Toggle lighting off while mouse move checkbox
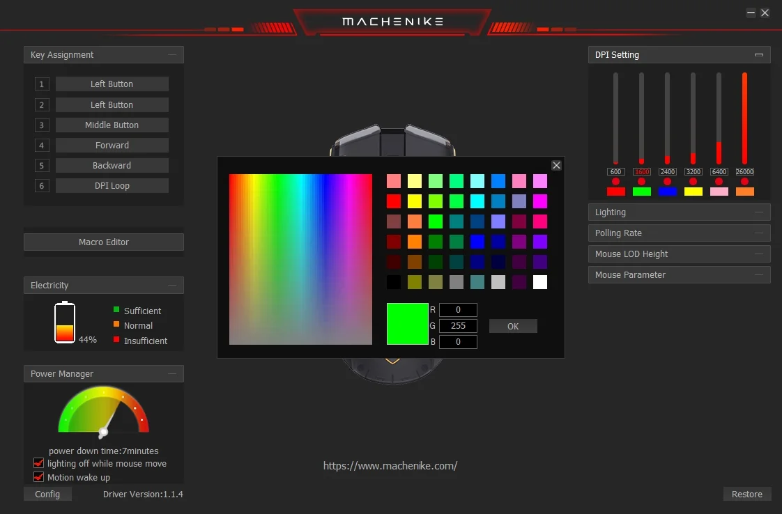 39,463
